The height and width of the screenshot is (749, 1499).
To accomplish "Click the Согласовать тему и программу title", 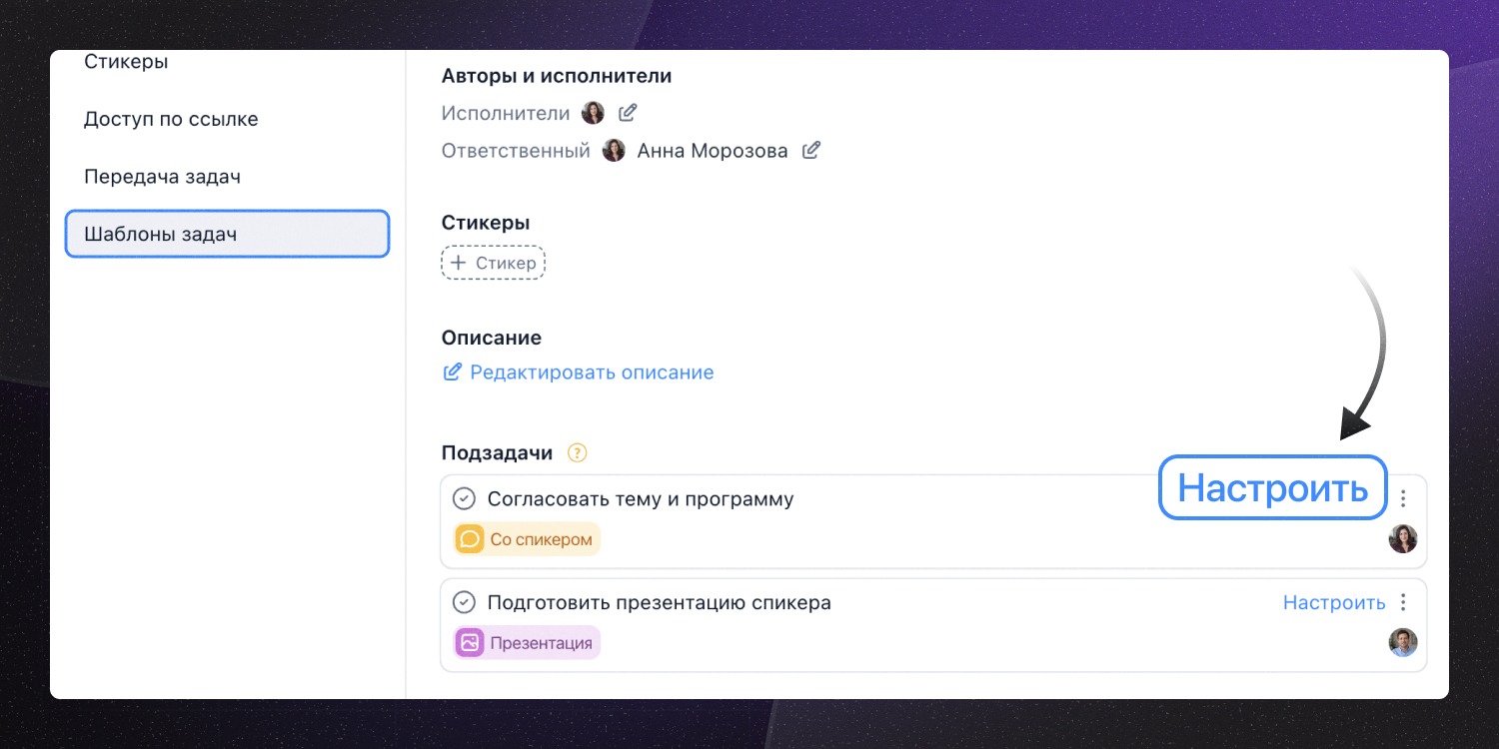I will (x=641, y=498).
